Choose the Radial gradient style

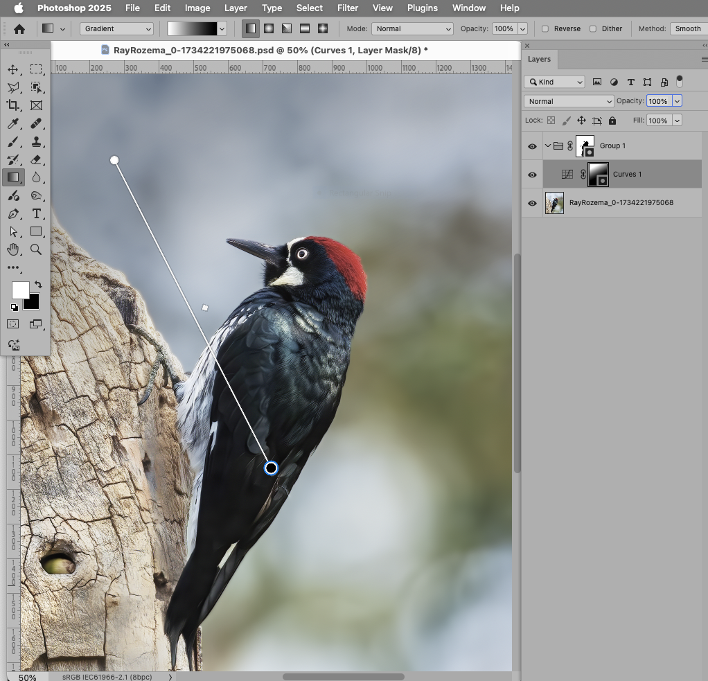point(269,28)
